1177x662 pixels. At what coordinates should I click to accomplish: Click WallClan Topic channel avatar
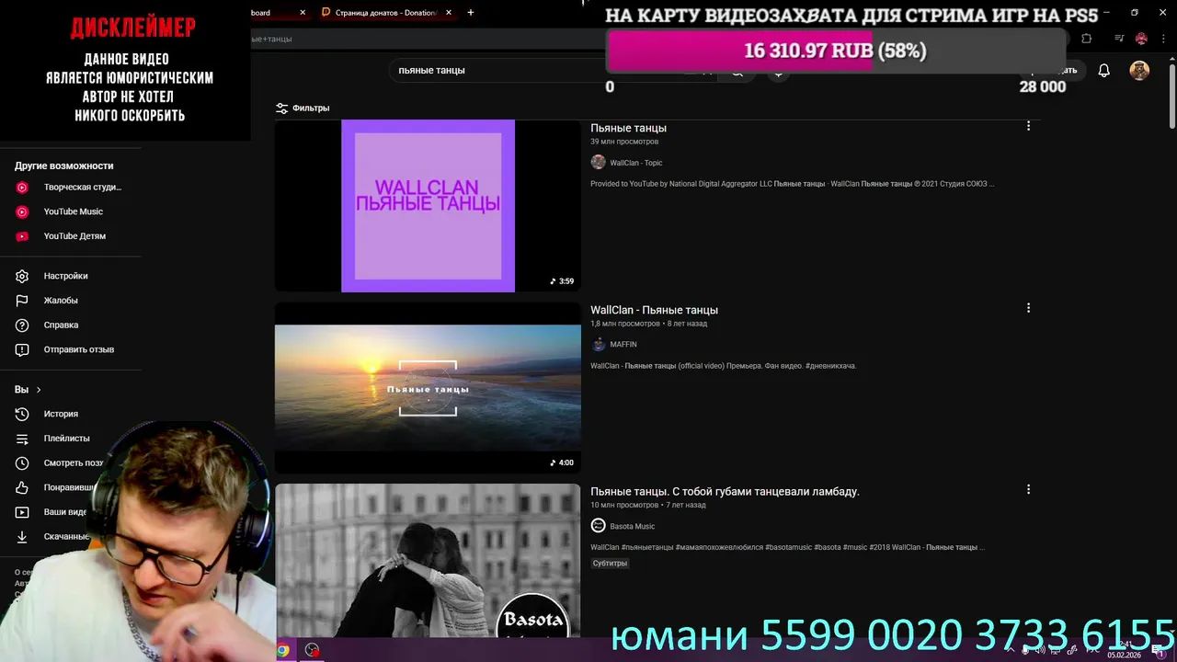598,162
